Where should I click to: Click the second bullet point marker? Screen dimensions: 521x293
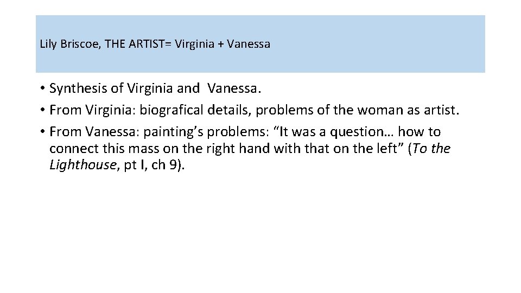pos(42,110)
